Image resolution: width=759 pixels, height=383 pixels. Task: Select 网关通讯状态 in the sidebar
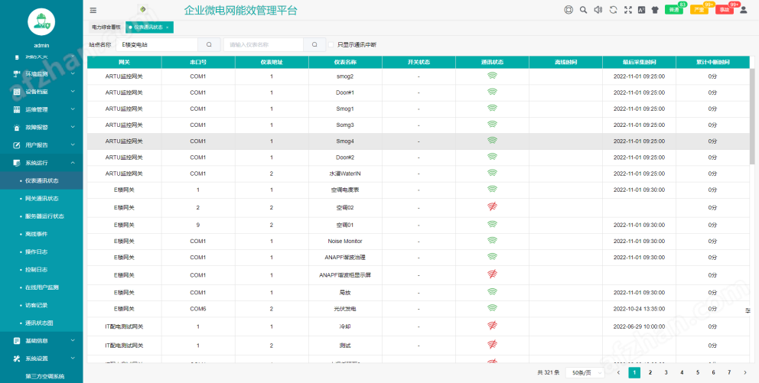(41, 198)
